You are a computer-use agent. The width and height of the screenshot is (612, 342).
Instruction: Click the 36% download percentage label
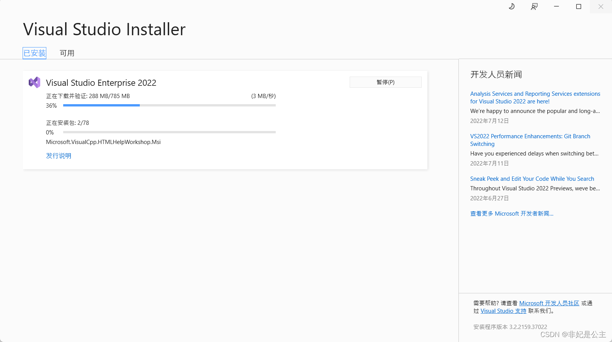click(x=51, y=105)
